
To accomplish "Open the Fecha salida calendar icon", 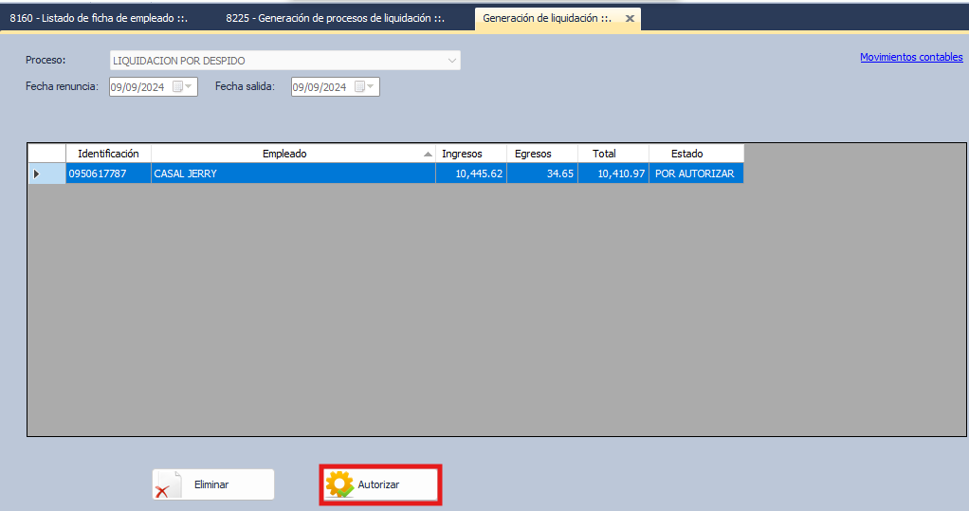I will point(359,87).
